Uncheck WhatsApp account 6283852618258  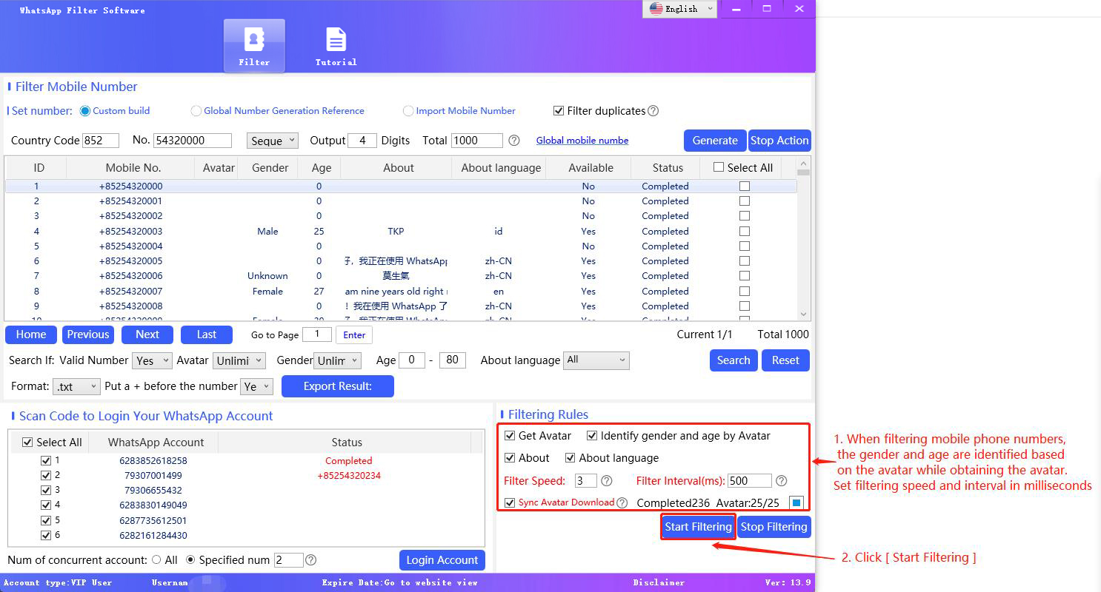coord(46,460)
